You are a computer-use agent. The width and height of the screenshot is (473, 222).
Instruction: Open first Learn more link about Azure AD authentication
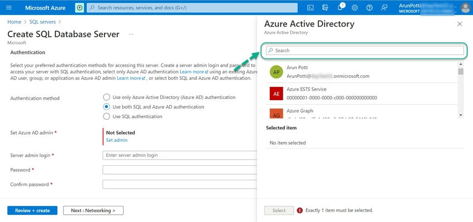[x=194, y=72]
